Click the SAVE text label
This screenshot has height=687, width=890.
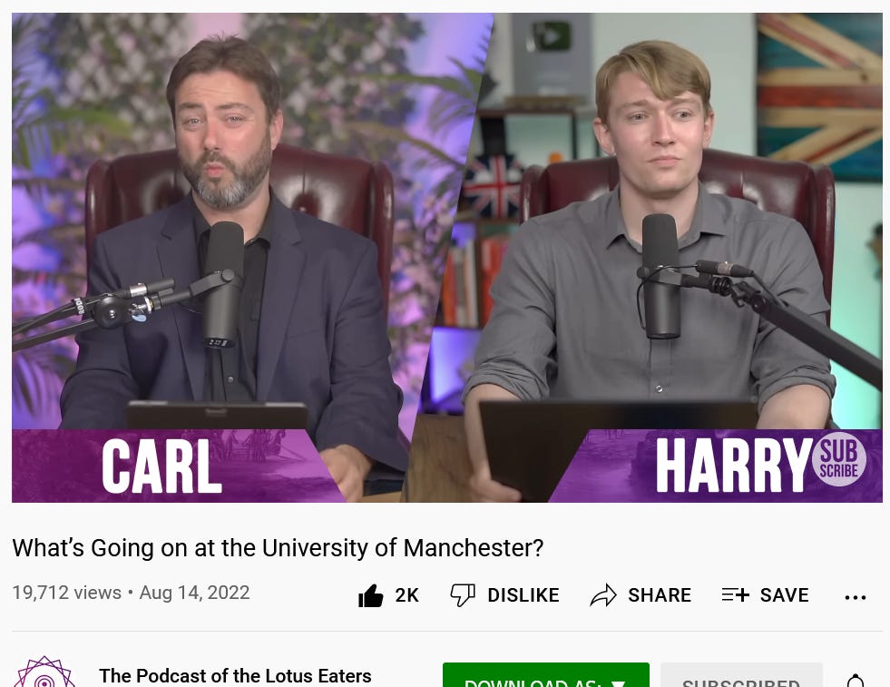(x=785, y=595)
